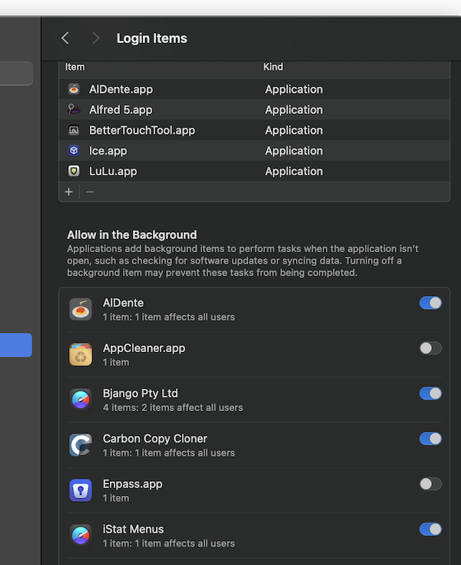461x565 pixels.
Task: Click the Enpass keyhole icon
Action: tap(81, 490)
